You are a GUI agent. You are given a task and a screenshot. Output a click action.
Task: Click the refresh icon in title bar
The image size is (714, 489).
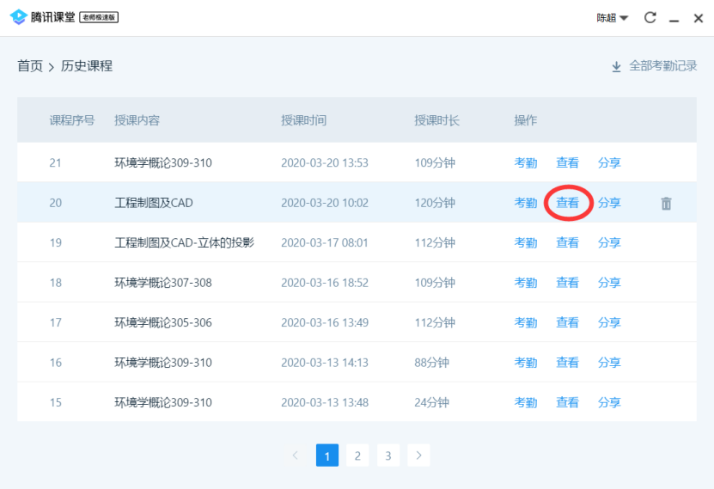[650, 18]
